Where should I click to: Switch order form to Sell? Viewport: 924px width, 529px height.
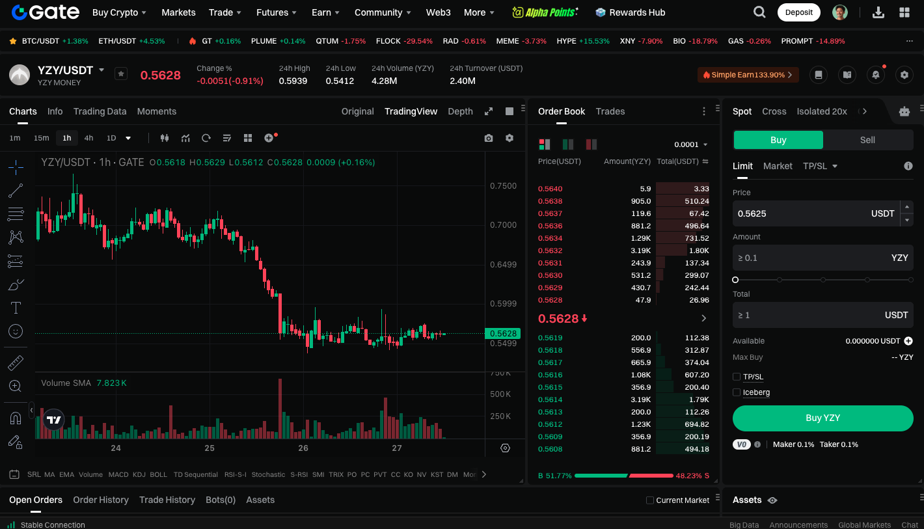click(868, 140)
